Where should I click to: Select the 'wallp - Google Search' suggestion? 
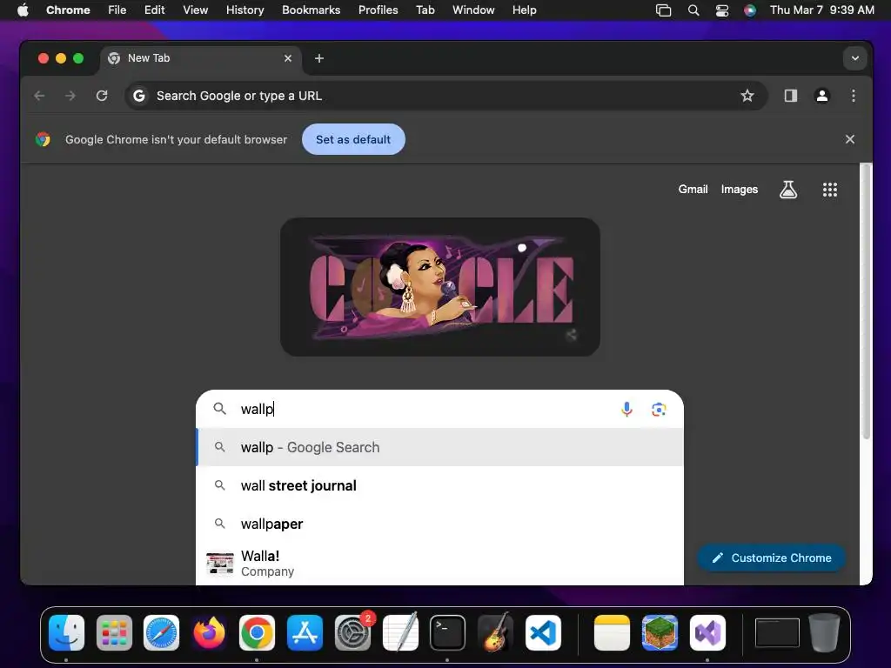pyautogui.click(x=439, y=447)
